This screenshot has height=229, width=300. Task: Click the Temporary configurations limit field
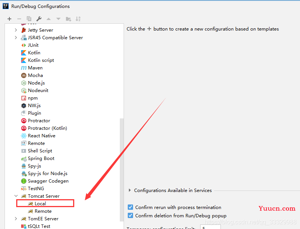(x=210, y=227)
